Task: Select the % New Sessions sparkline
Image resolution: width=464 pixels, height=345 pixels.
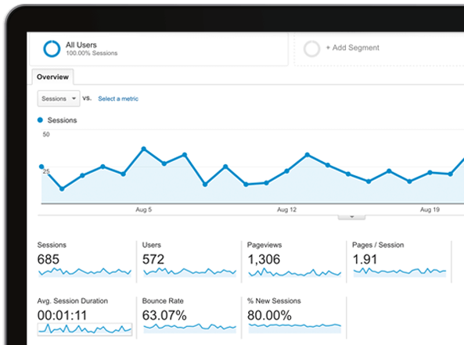Action: [295, 328]
